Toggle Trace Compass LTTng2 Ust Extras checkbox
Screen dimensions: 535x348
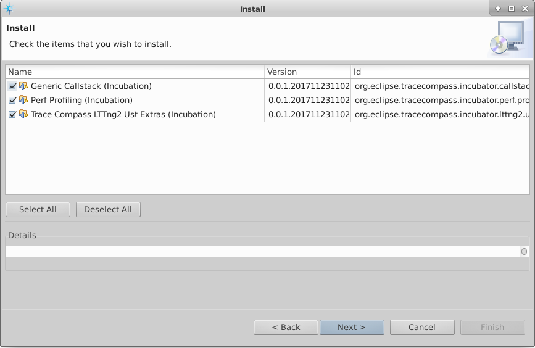12,114
